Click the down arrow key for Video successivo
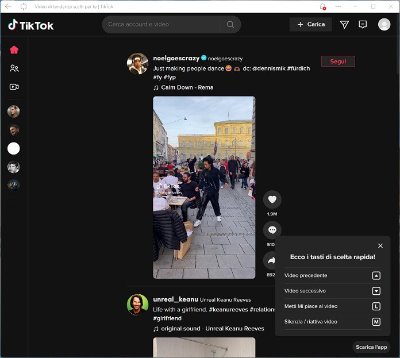 [376, 291]
